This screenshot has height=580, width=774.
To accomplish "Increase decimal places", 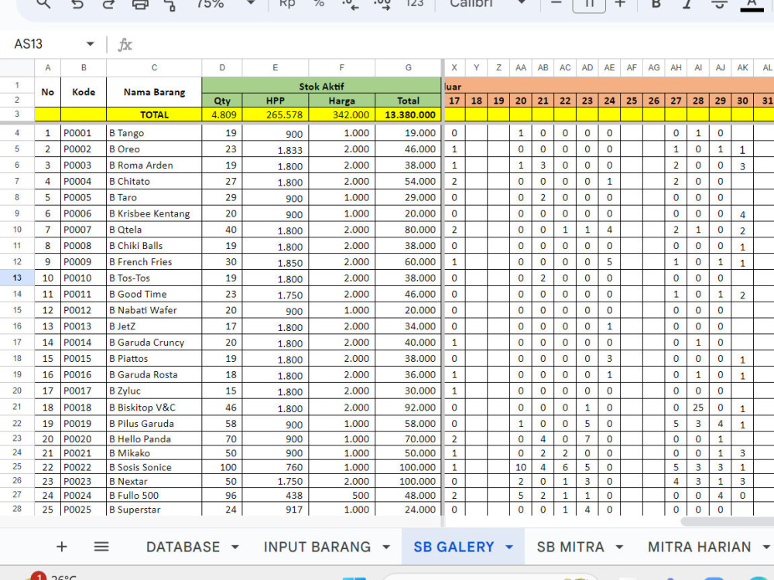I will (382, 4).
